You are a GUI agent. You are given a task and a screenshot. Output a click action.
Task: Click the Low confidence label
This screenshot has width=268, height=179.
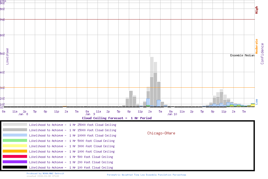(256, 102)
